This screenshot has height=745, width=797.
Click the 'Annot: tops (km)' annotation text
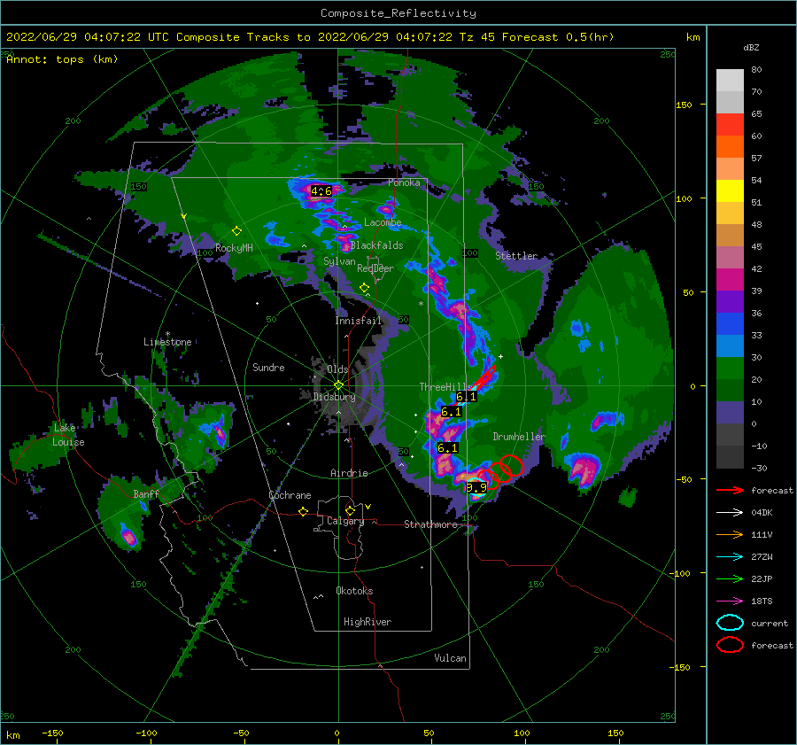62,59
